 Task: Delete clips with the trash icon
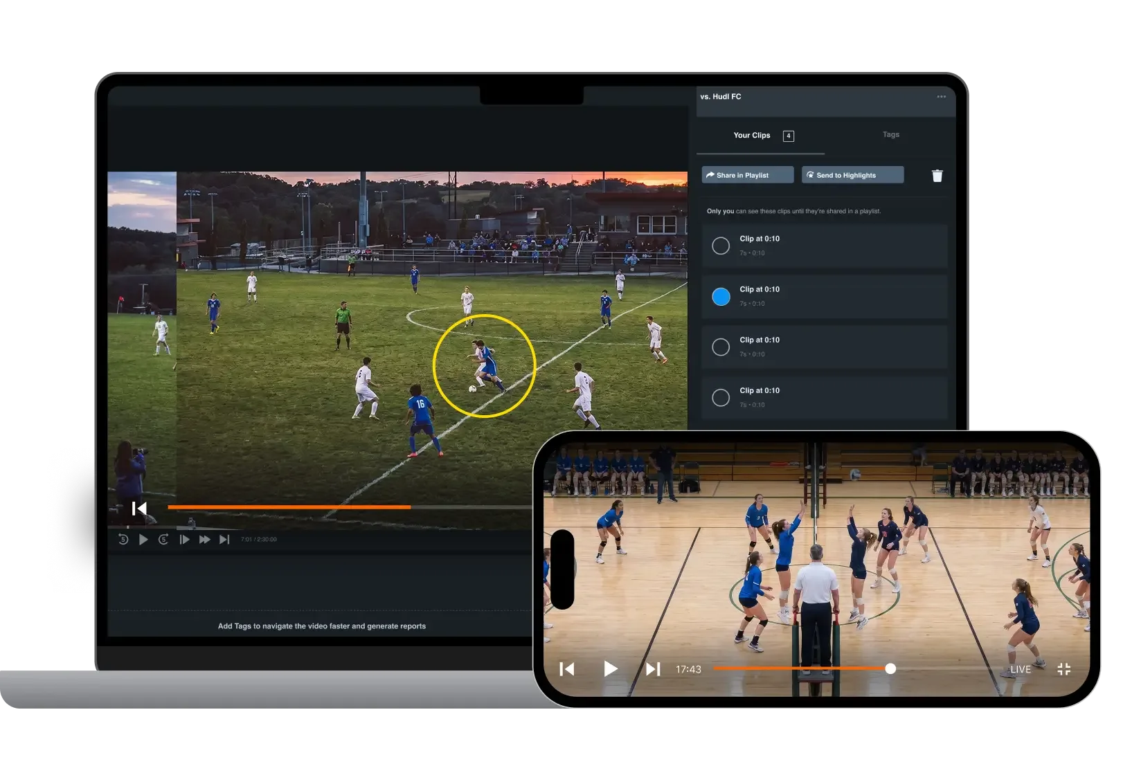pos(937,176)
